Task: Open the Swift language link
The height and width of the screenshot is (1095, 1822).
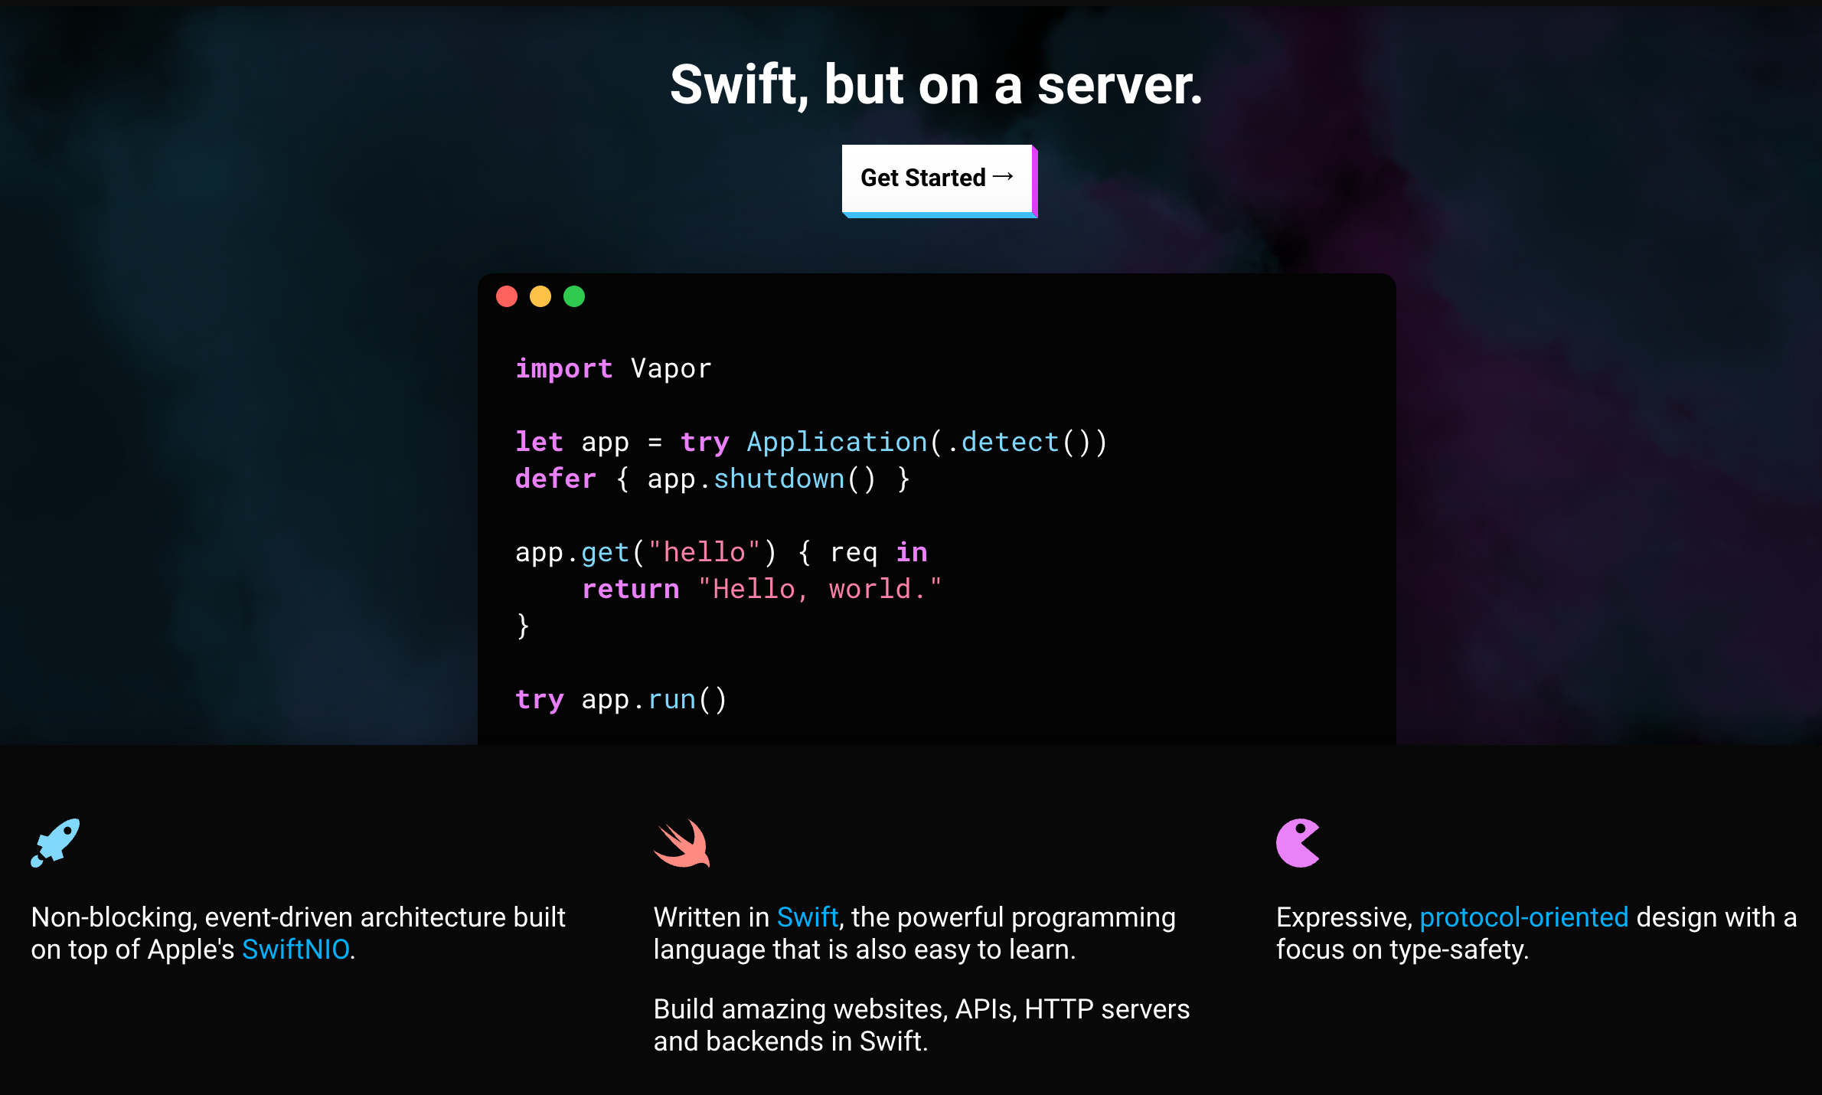Action: (x=807, y=917)
